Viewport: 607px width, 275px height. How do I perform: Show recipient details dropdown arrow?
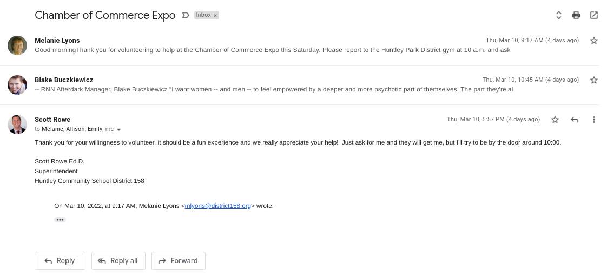tap(119, 130)
